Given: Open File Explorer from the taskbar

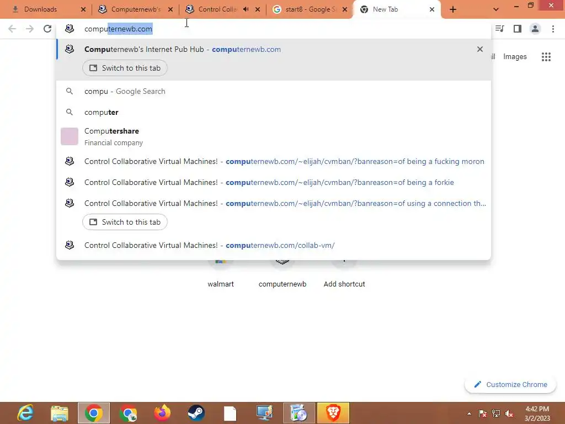Looking at the screenshot, I should click(x=60, y=413).
